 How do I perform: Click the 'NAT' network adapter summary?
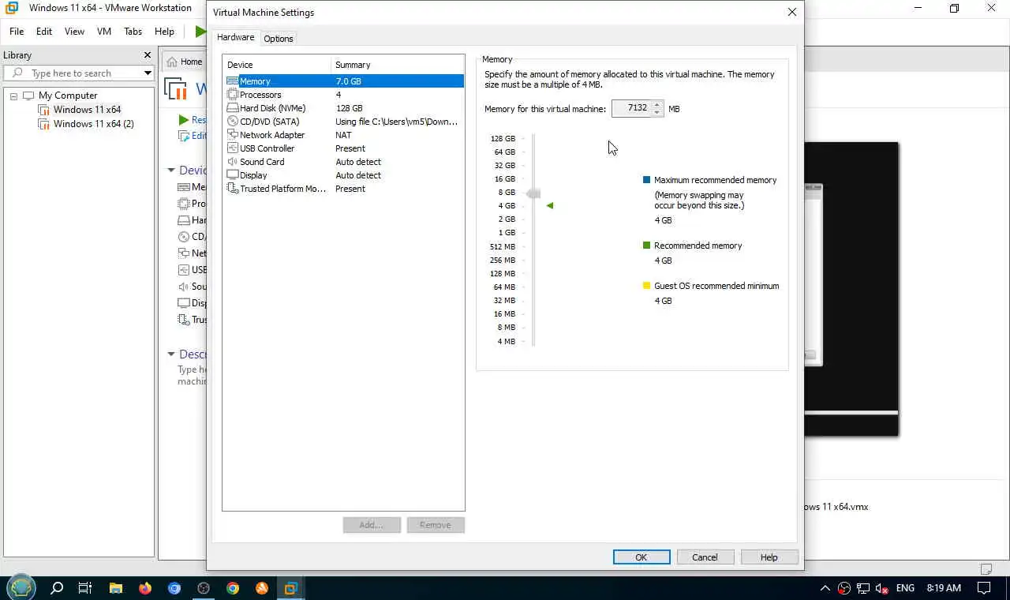[343, 135]
